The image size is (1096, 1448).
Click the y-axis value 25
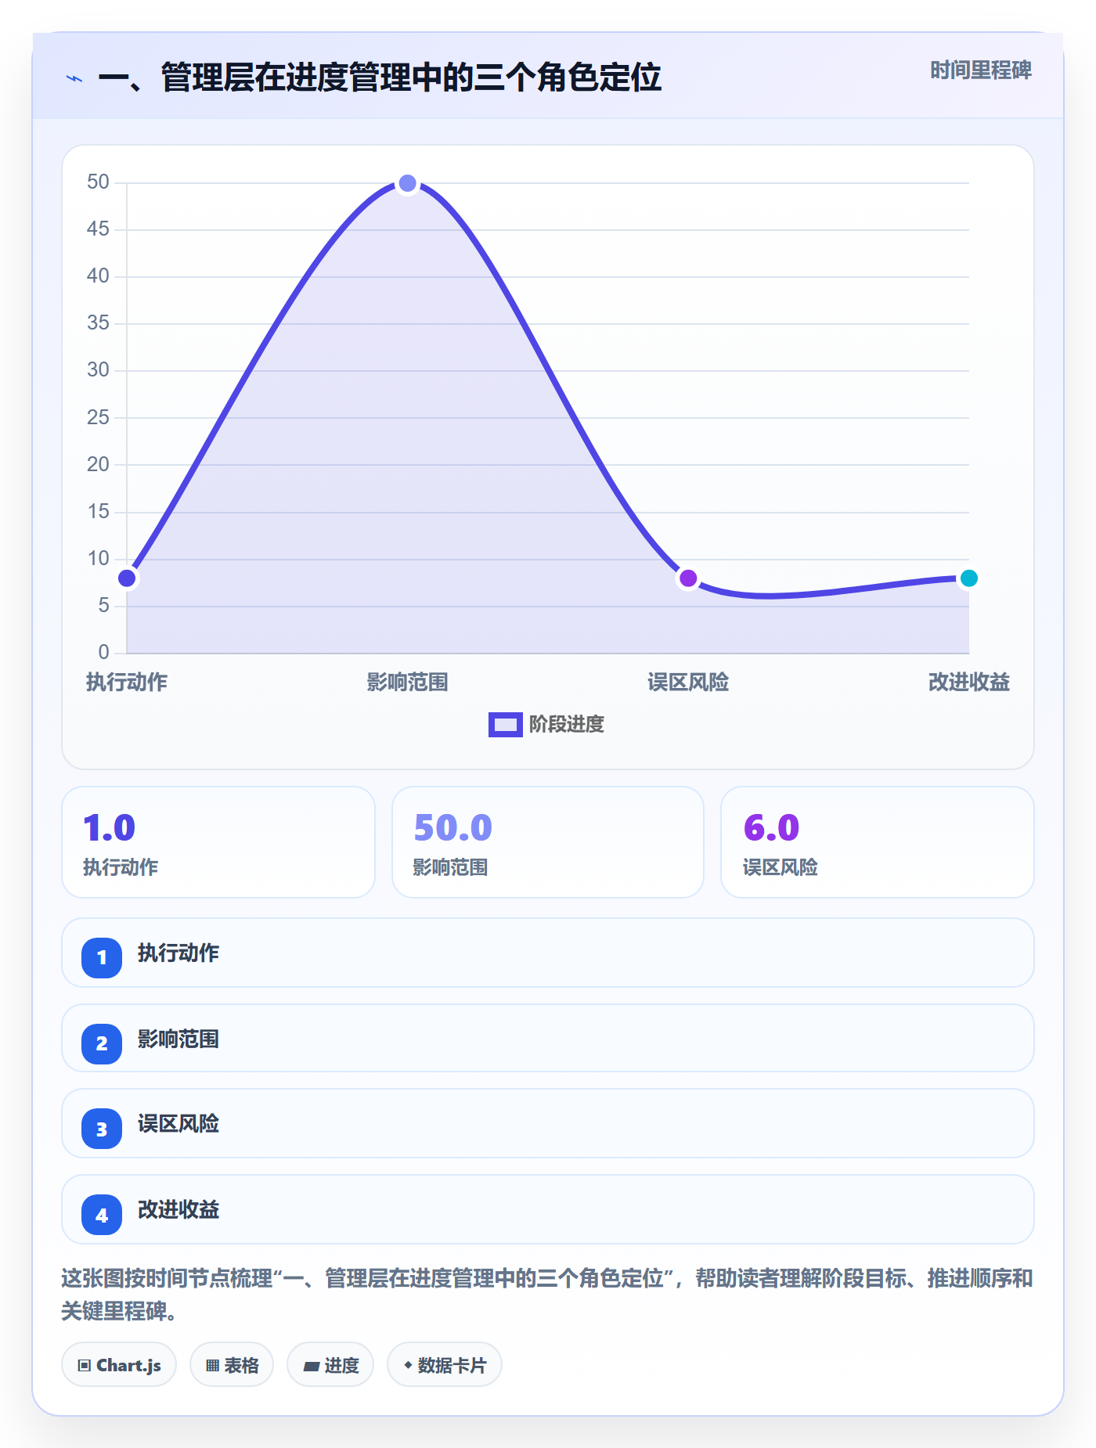(x=98, y=417)
